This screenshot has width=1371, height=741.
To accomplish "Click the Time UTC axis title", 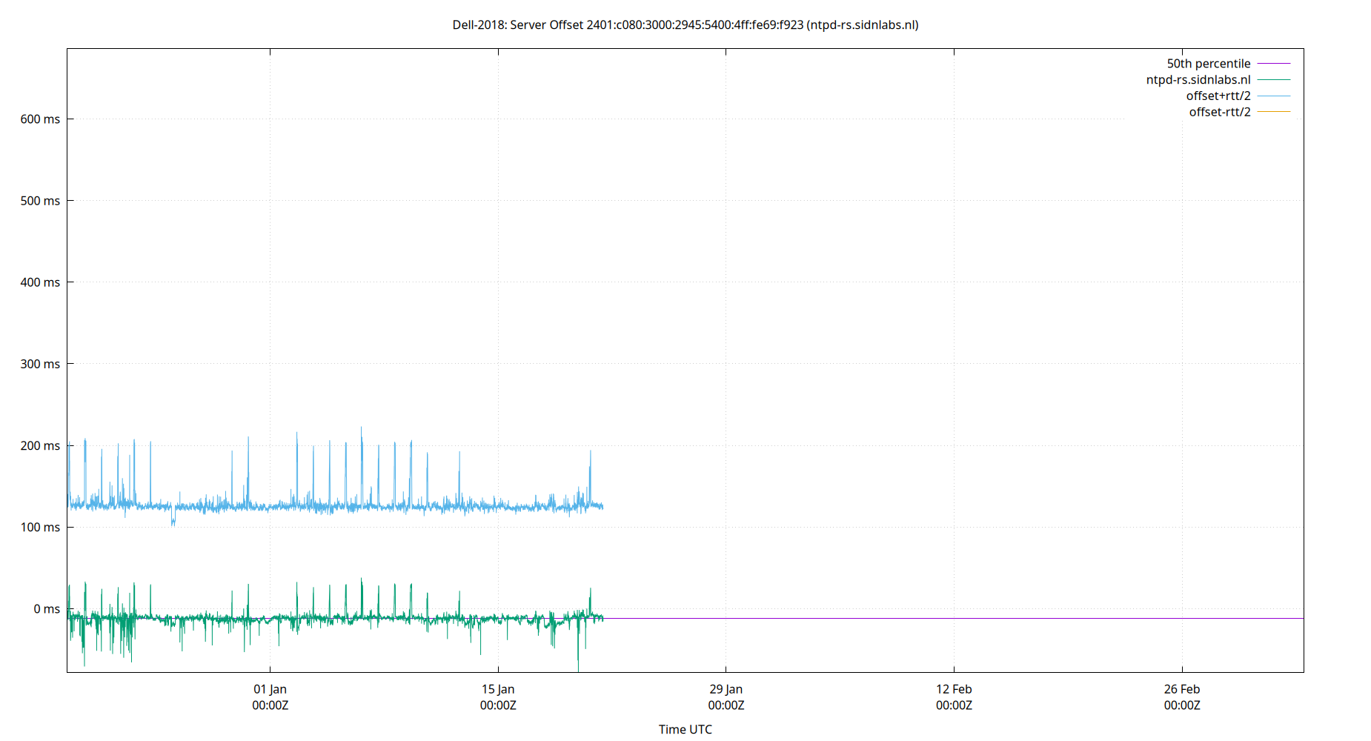I will click(685, 729).
